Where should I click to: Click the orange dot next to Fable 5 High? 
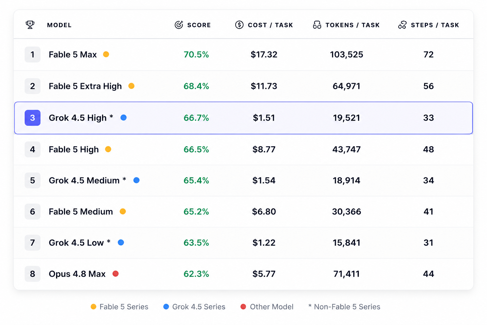pyautogui.click(x=108, y=149)
